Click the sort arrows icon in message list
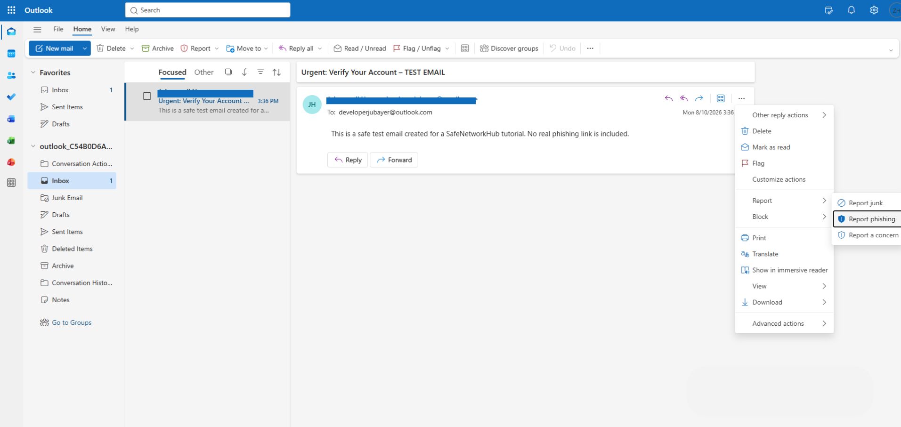901x427 pixels. [x=277, y=72]
